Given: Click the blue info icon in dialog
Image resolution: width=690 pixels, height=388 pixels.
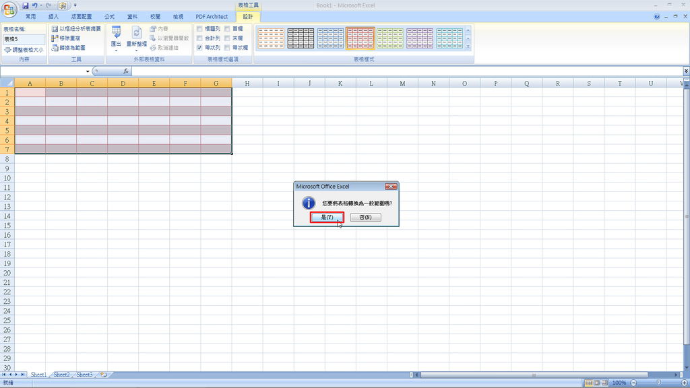Looking at the screenshot, I should [309, 203].
